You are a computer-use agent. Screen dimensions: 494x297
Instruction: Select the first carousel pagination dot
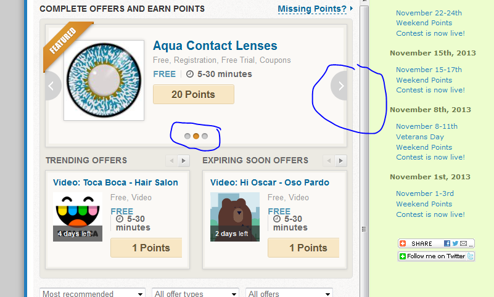point(187,136)
